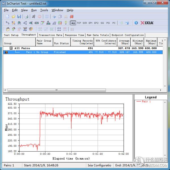Collapse the All Pairs group
Viewport: 170px width, 170px height.
(x=11, y=48)
